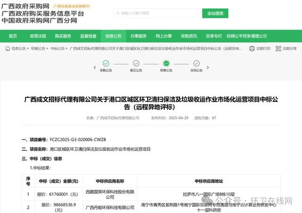Screen dimensions: 302x213
Task: Click the home icon in breadcrumb
Action: tap(8, 49)
